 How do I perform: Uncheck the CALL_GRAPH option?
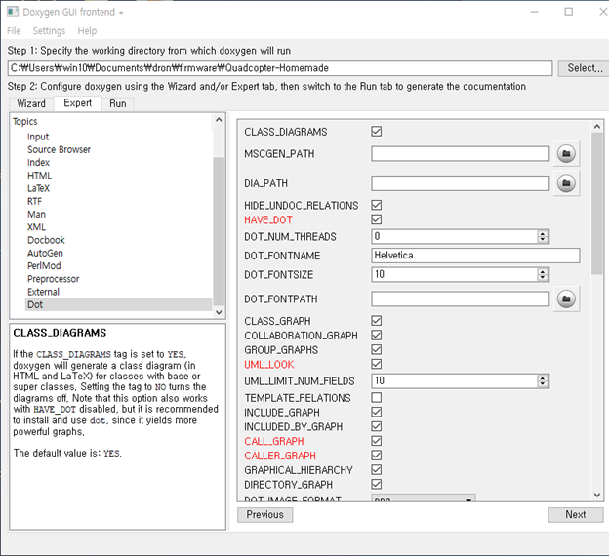tap(377, 441)
